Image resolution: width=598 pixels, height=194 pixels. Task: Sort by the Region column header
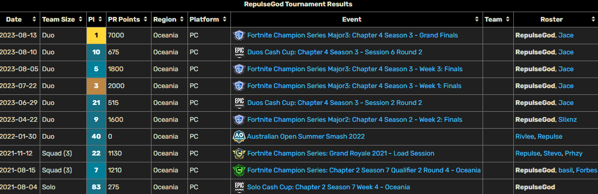pyautogui.click(x=169, y=20)
